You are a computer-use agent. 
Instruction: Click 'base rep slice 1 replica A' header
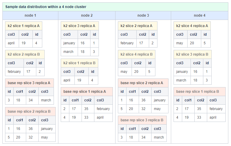(87, 92)
